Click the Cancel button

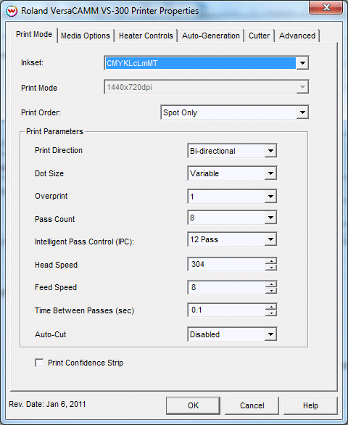click(252, 405)
